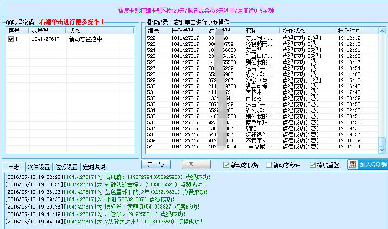Open the 定时说说 tab

(x=94, y=167)
